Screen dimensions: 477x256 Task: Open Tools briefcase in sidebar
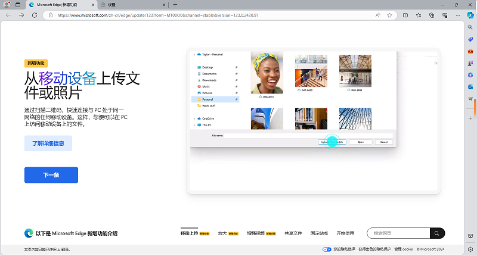(x=470, y=51)
